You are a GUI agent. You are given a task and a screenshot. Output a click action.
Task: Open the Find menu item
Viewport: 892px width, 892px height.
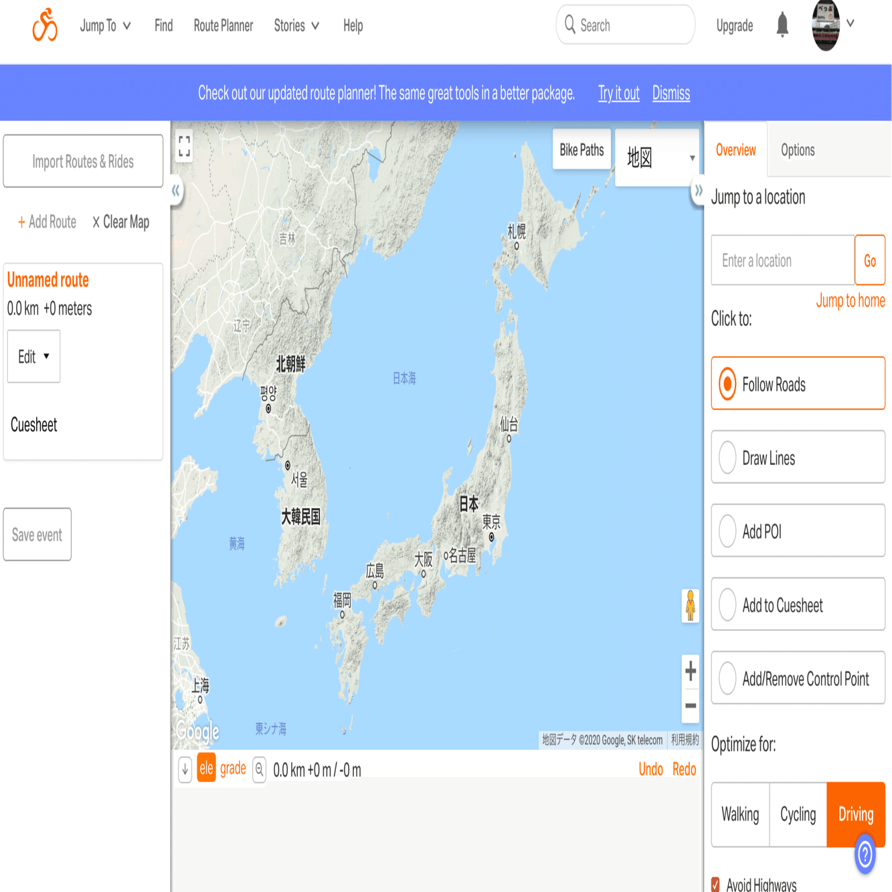click(163, 25)
